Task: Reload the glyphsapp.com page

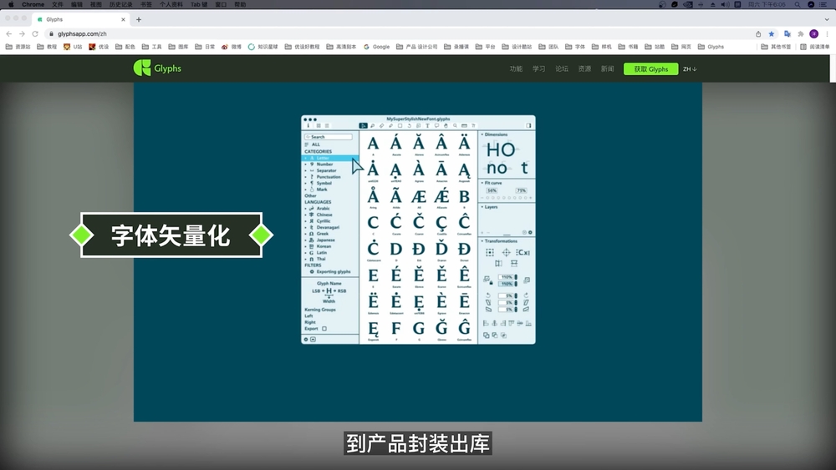Action: pyautogui.click(x=35, y=33)
